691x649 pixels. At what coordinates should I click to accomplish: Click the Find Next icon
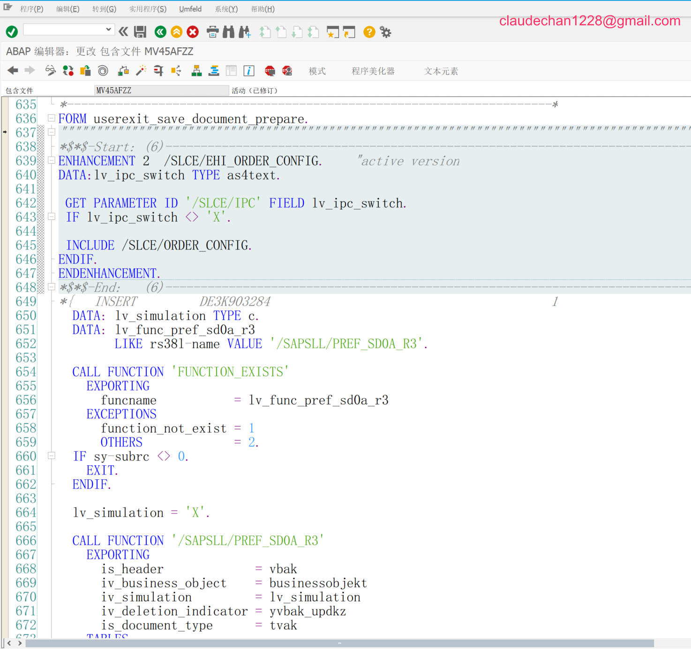pos(244,32)
